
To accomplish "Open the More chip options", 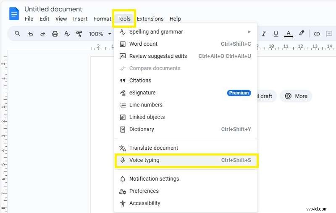I will (296, 96).
